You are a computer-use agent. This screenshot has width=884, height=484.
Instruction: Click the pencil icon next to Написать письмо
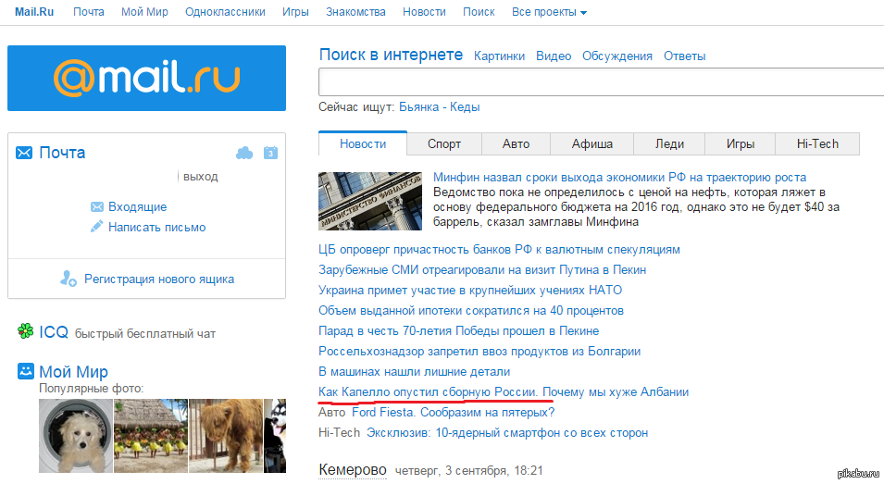(x=97, y=227)
